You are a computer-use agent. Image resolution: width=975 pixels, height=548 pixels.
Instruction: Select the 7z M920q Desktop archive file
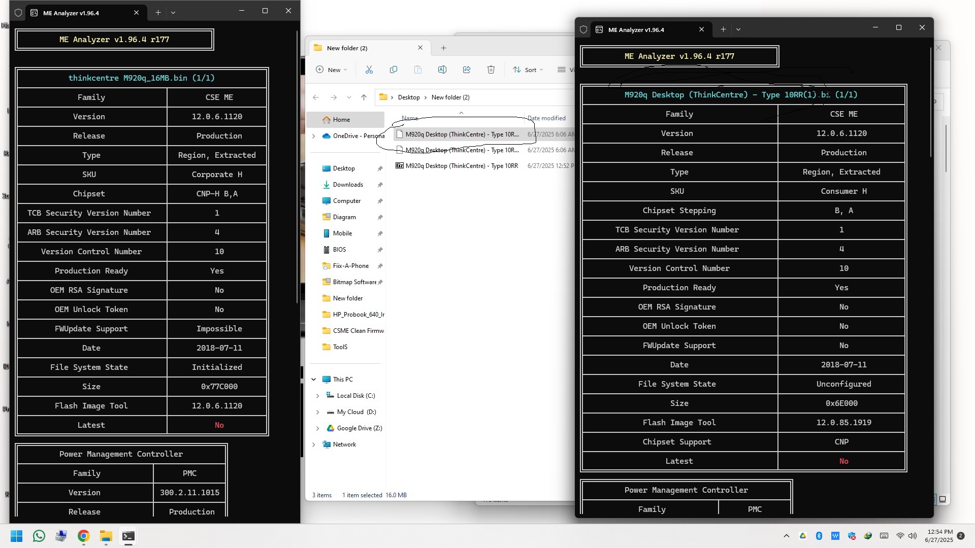pos(461,166)
